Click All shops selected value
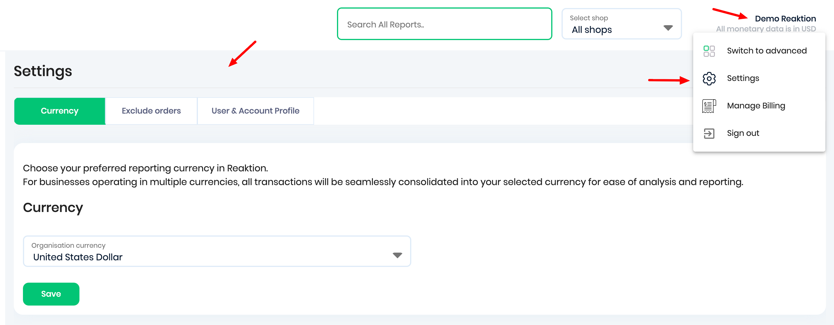This screenshot has width=834, height=325. click(x=591, y=30)
